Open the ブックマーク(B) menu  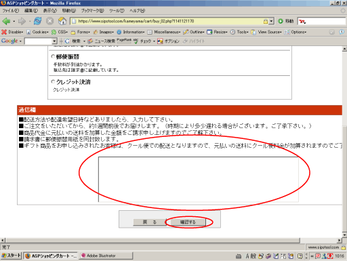point(93,11)
